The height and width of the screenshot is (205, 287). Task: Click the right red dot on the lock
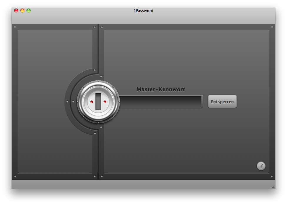[105, 102]
